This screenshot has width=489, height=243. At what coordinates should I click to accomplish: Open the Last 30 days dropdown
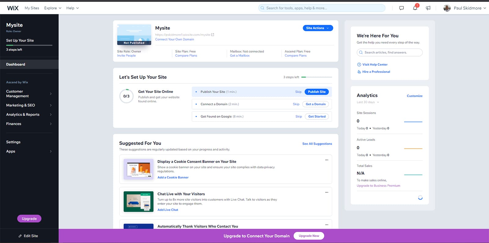[368, 102]
